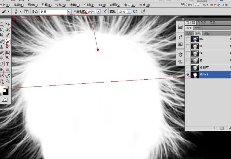Open the Mini Bridge panel icon
The image size is (231, 159).
pyautogui.click(x=180, y=27)
